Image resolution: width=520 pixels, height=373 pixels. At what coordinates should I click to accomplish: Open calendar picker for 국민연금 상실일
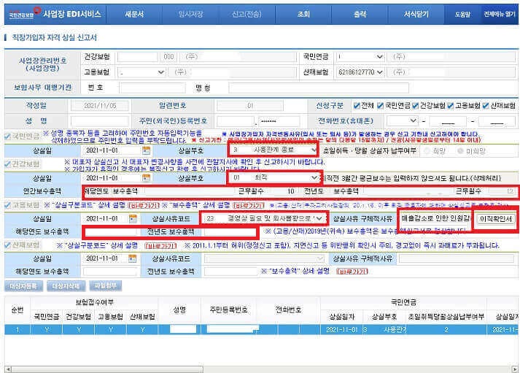(146, 150)
